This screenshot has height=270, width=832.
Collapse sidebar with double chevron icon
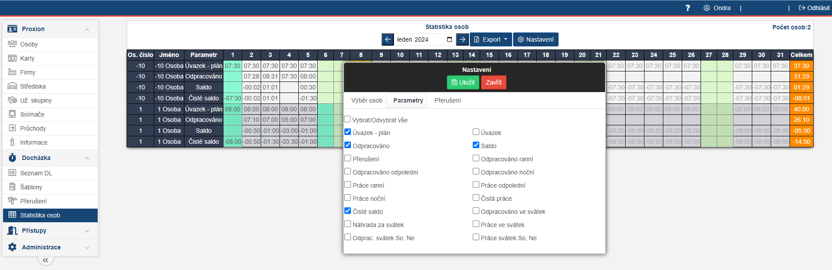coord(46,260)
